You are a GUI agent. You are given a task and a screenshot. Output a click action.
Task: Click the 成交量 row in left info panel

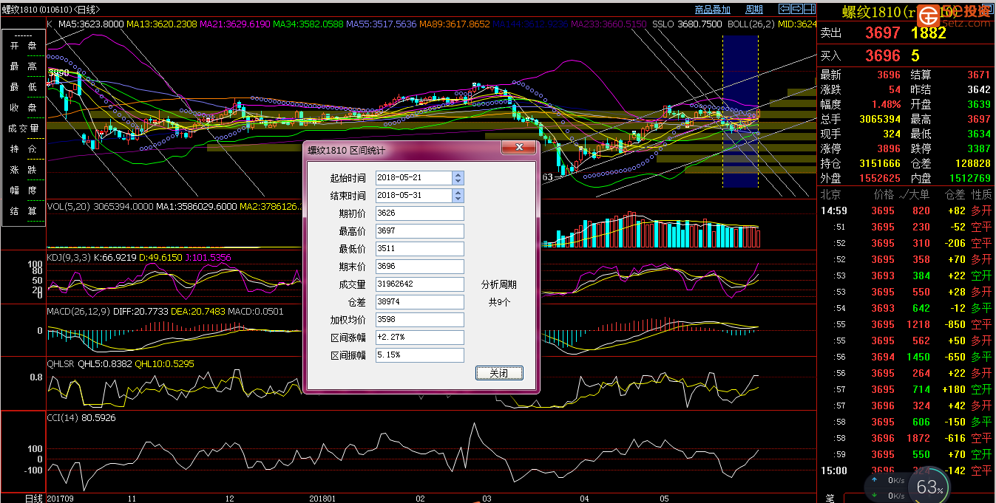(23, 129)
